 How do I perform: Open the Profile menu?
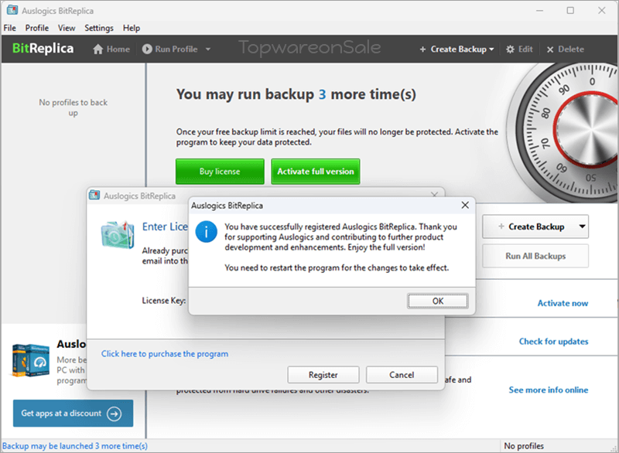37,28
